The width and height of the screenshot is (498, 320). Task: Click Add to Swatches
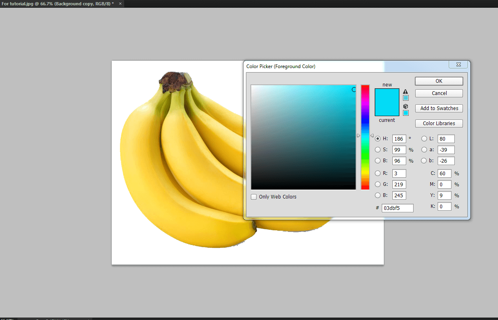pos(438,108)
